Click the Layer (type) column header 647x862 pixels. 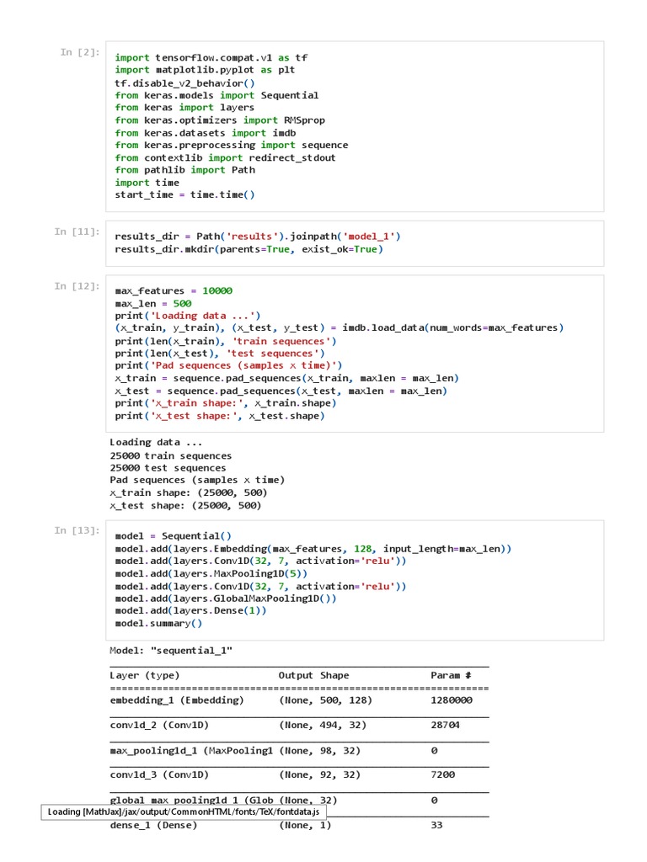tap(145, 676)
